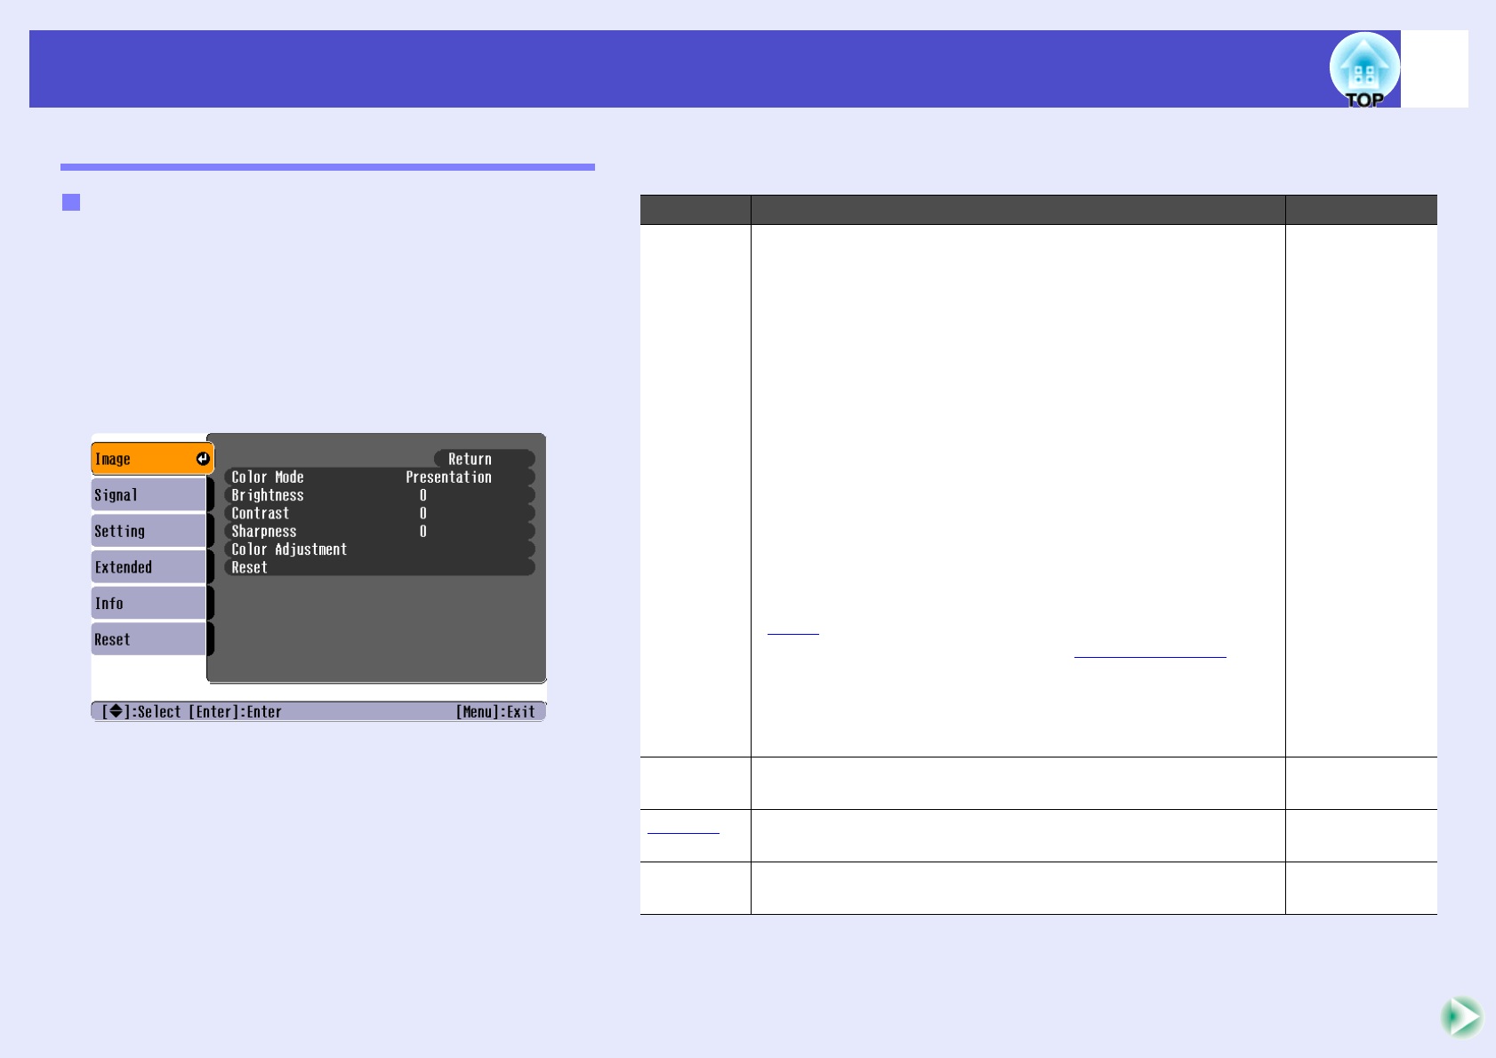Open the Setting menu

[149, 531]
